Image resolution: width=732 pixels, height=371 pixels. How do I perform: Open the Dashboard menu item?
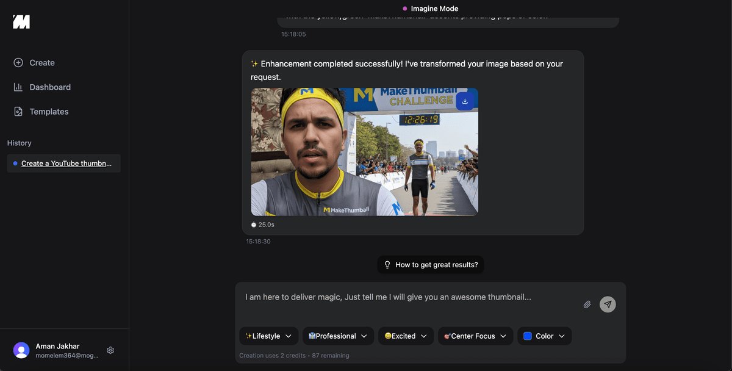coord(50,87)
